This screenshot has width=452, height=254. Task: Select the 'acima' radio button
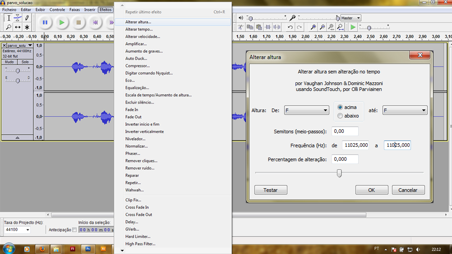click(x=340, y=107)
